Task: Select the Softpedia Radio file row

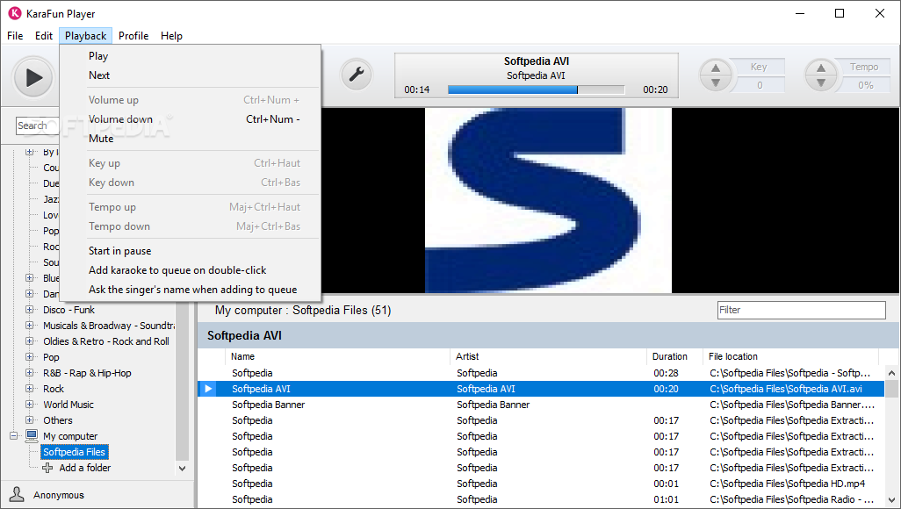Action: 540,499
